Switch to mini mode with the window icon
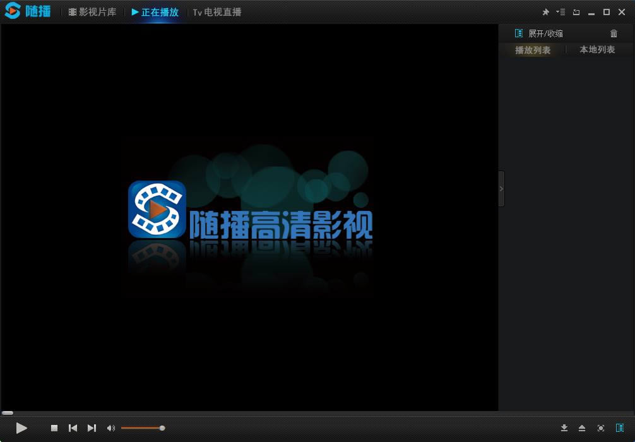Viewport: 635px width, 442px height. (576, 12)
